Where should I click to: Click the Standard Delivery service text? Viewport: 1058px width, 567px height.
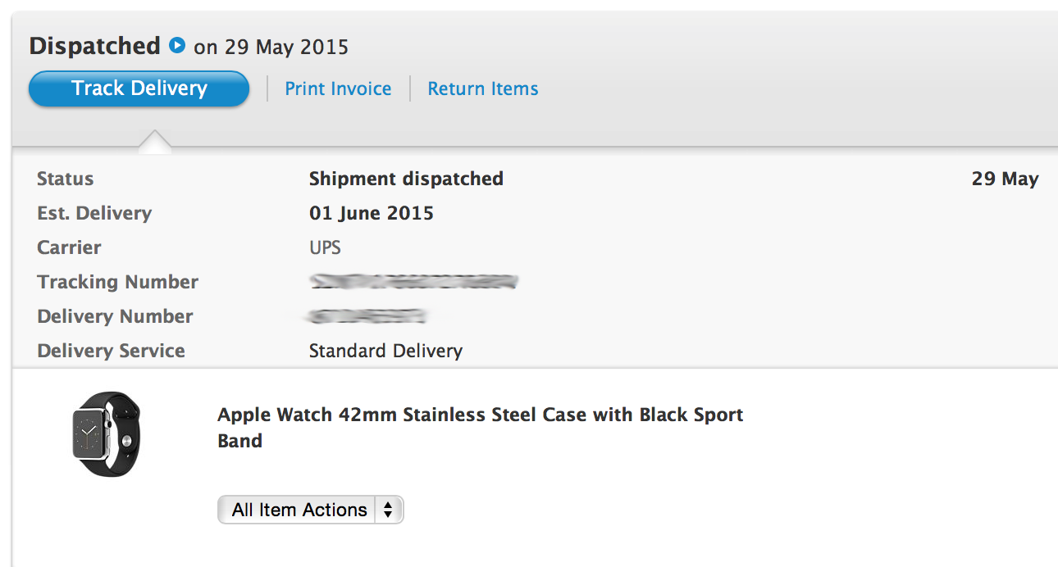click(x=385, y=351)
